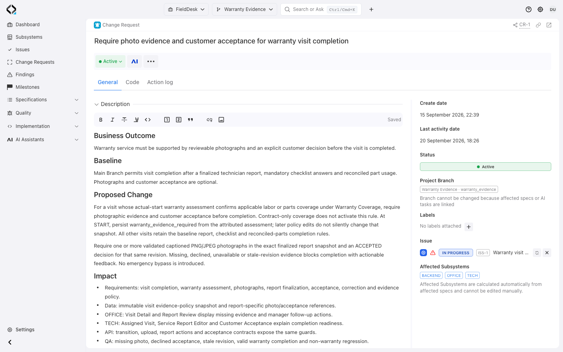Open the FieldDesk project dropdown
The image size is (563, 352).
click(x=186, y=9)
